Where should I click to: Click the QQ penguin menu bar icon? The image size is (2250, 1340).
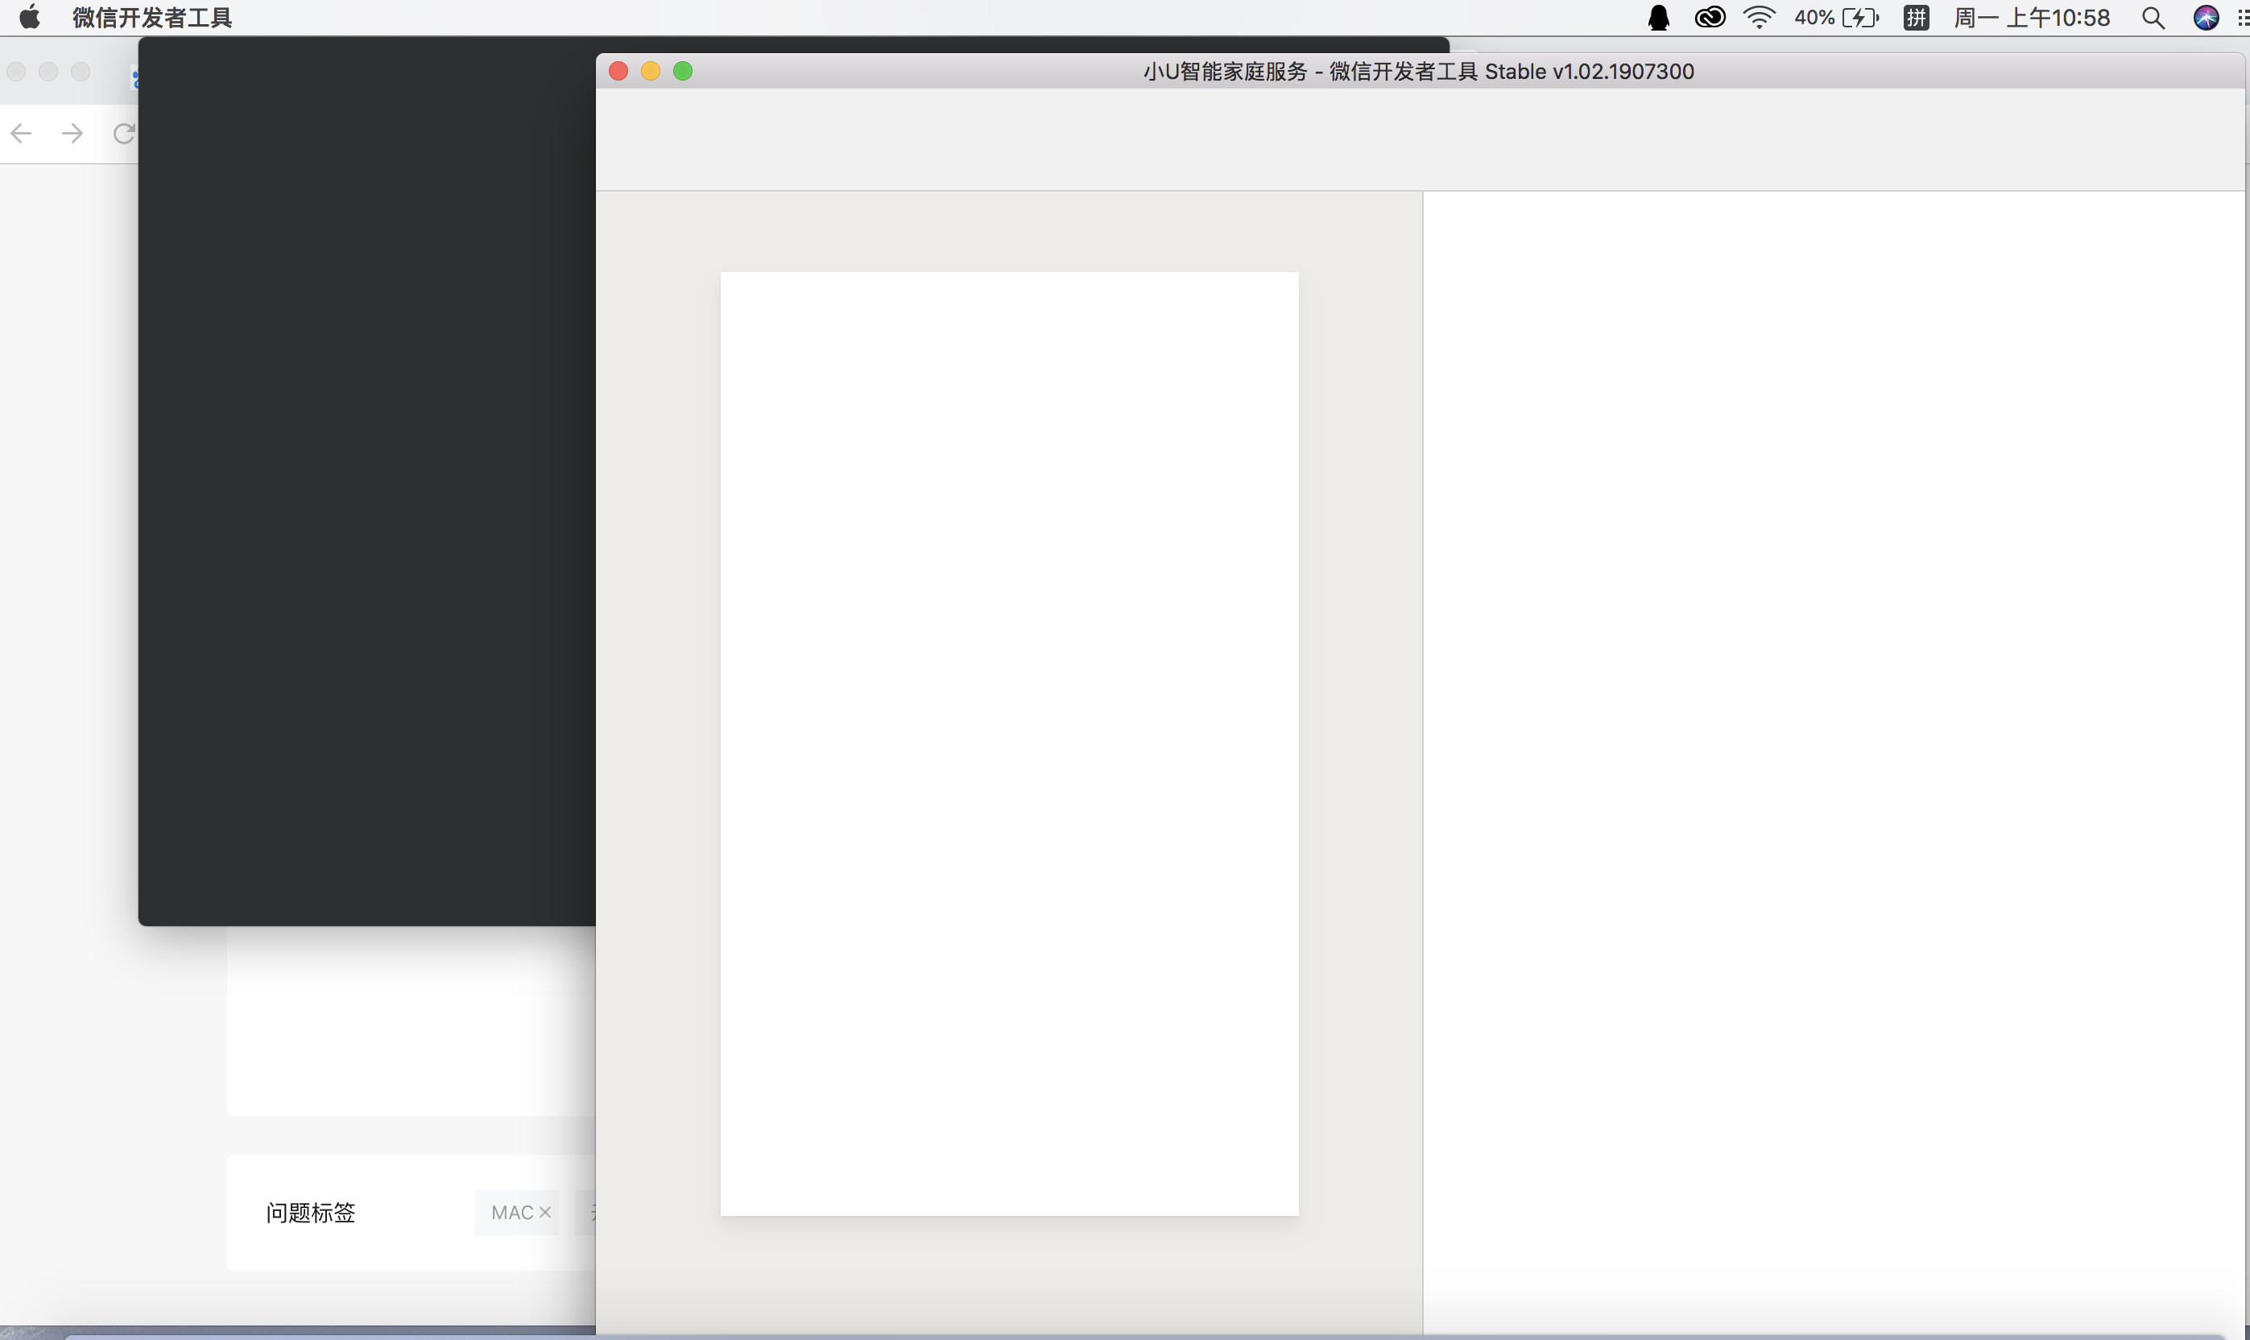(x=1659, y=18)
